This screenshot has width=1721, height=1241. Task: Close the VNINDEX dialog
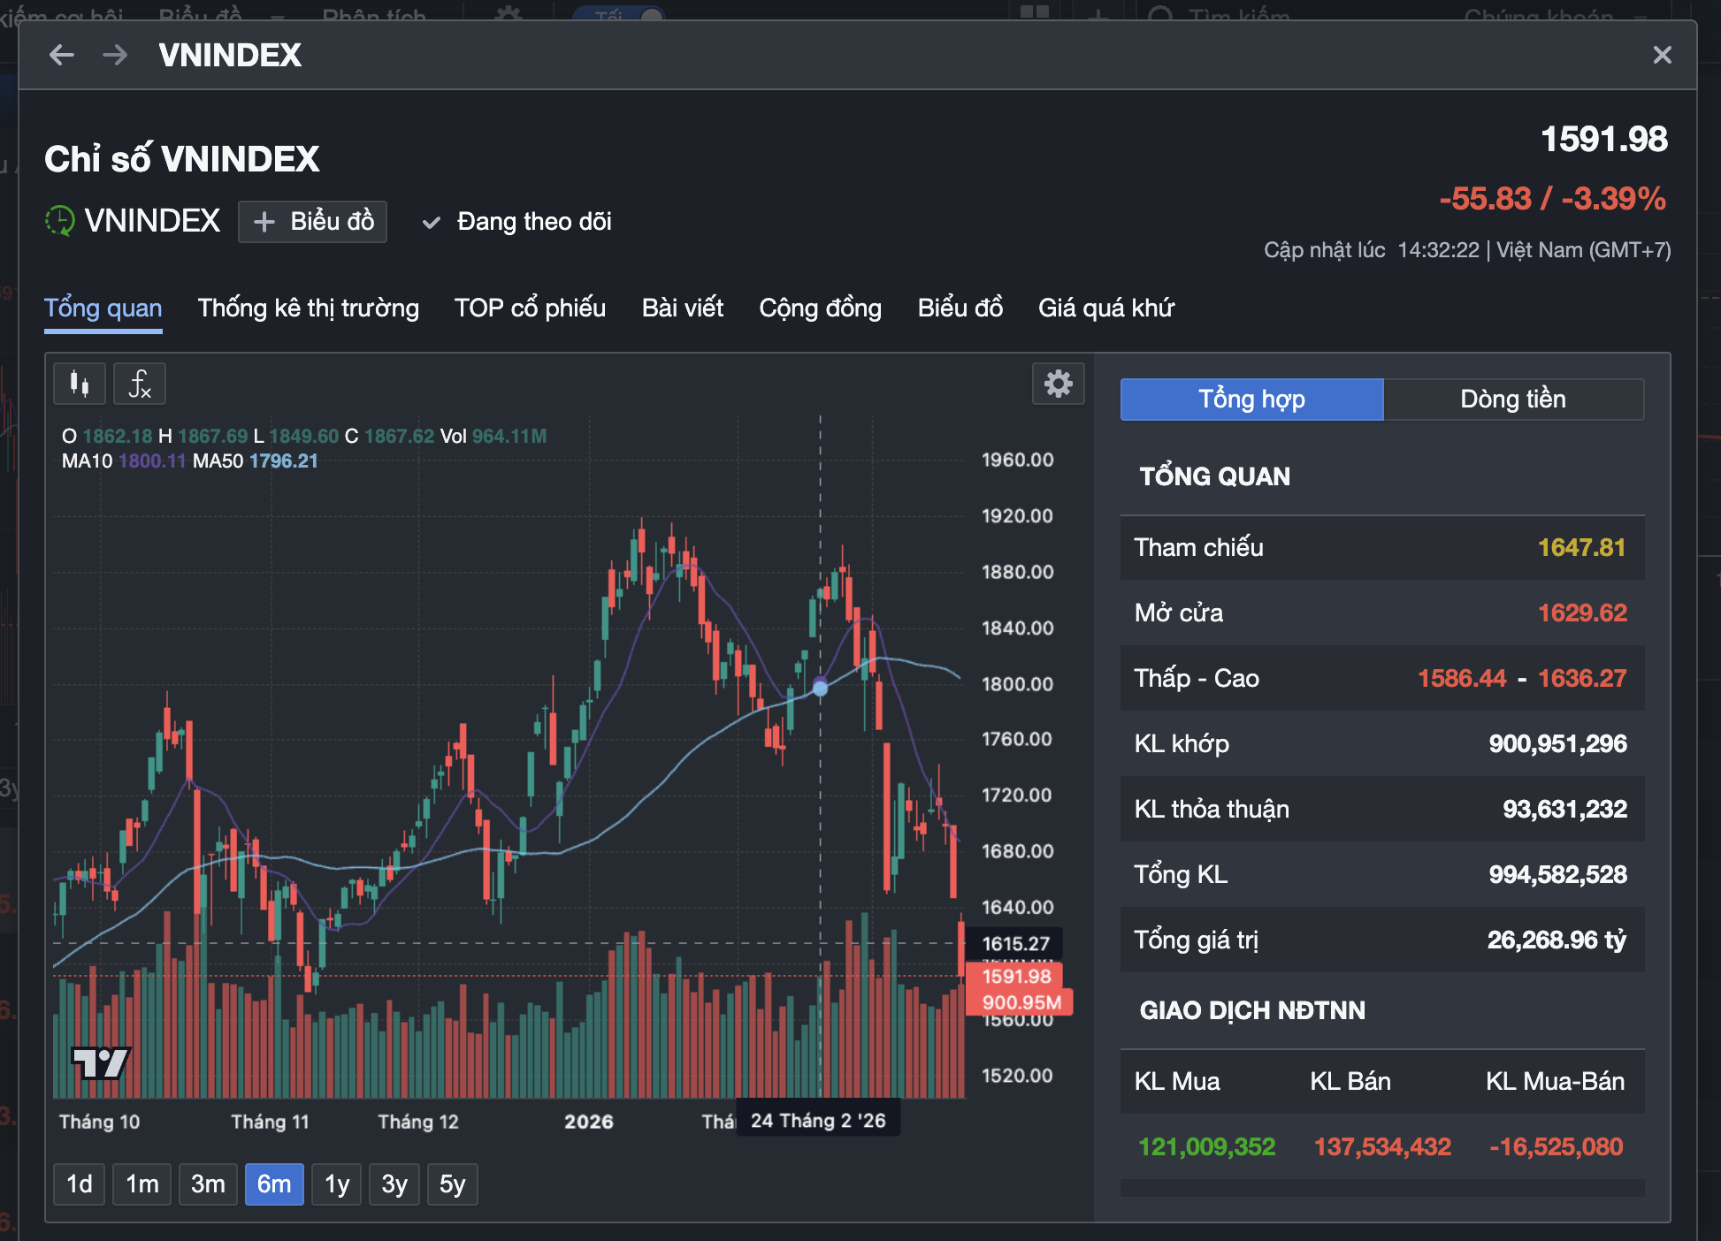point(1662,55)
